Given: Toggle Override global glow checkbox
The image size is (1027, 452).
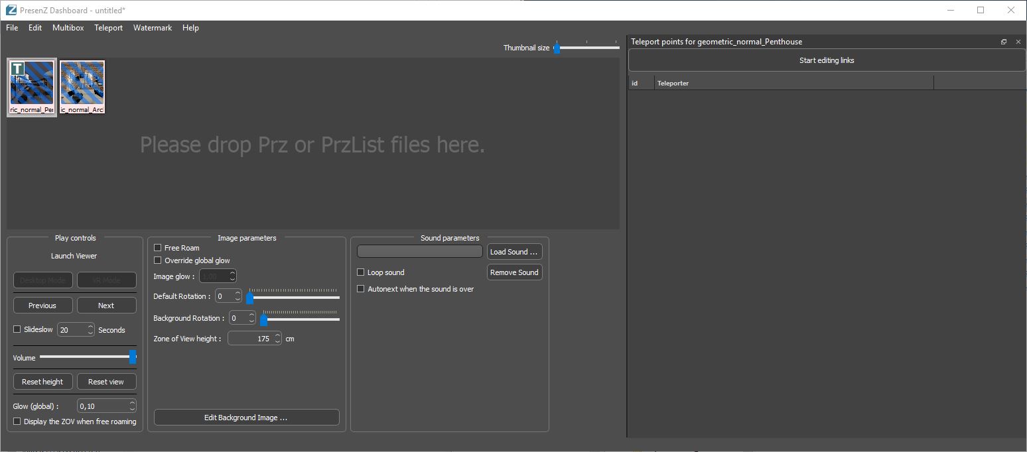Looking at the screenshot, I should [x=158, y=260].
